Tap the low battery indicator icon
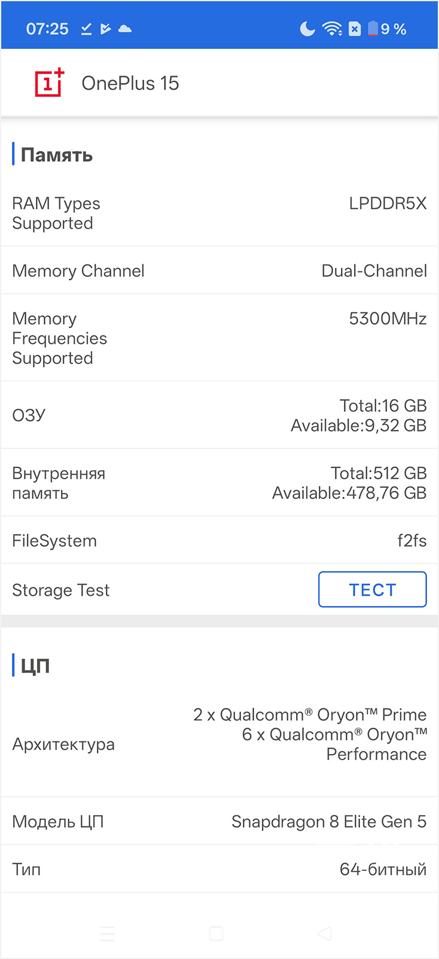The height and width of the screenshot is (959, 439). (373, 29)
